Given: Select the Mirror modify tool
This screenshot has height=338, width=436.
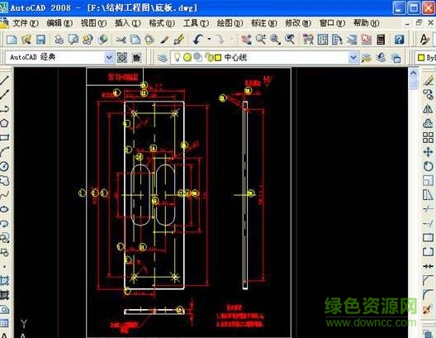Looking at the screenshot, I should 429,109.
